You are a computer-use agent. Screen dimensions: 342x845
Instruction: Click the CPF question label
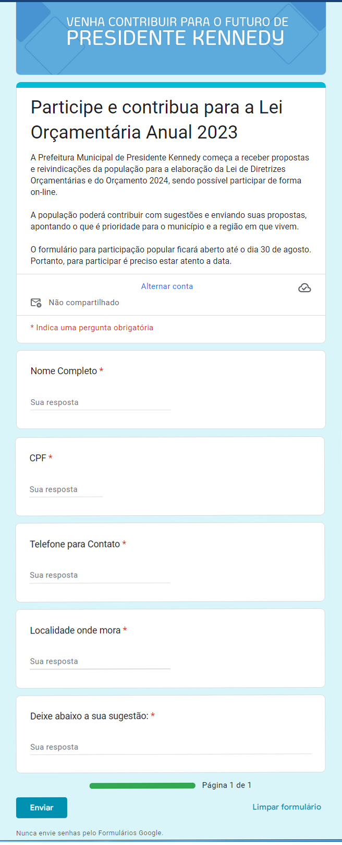[38, 458]
